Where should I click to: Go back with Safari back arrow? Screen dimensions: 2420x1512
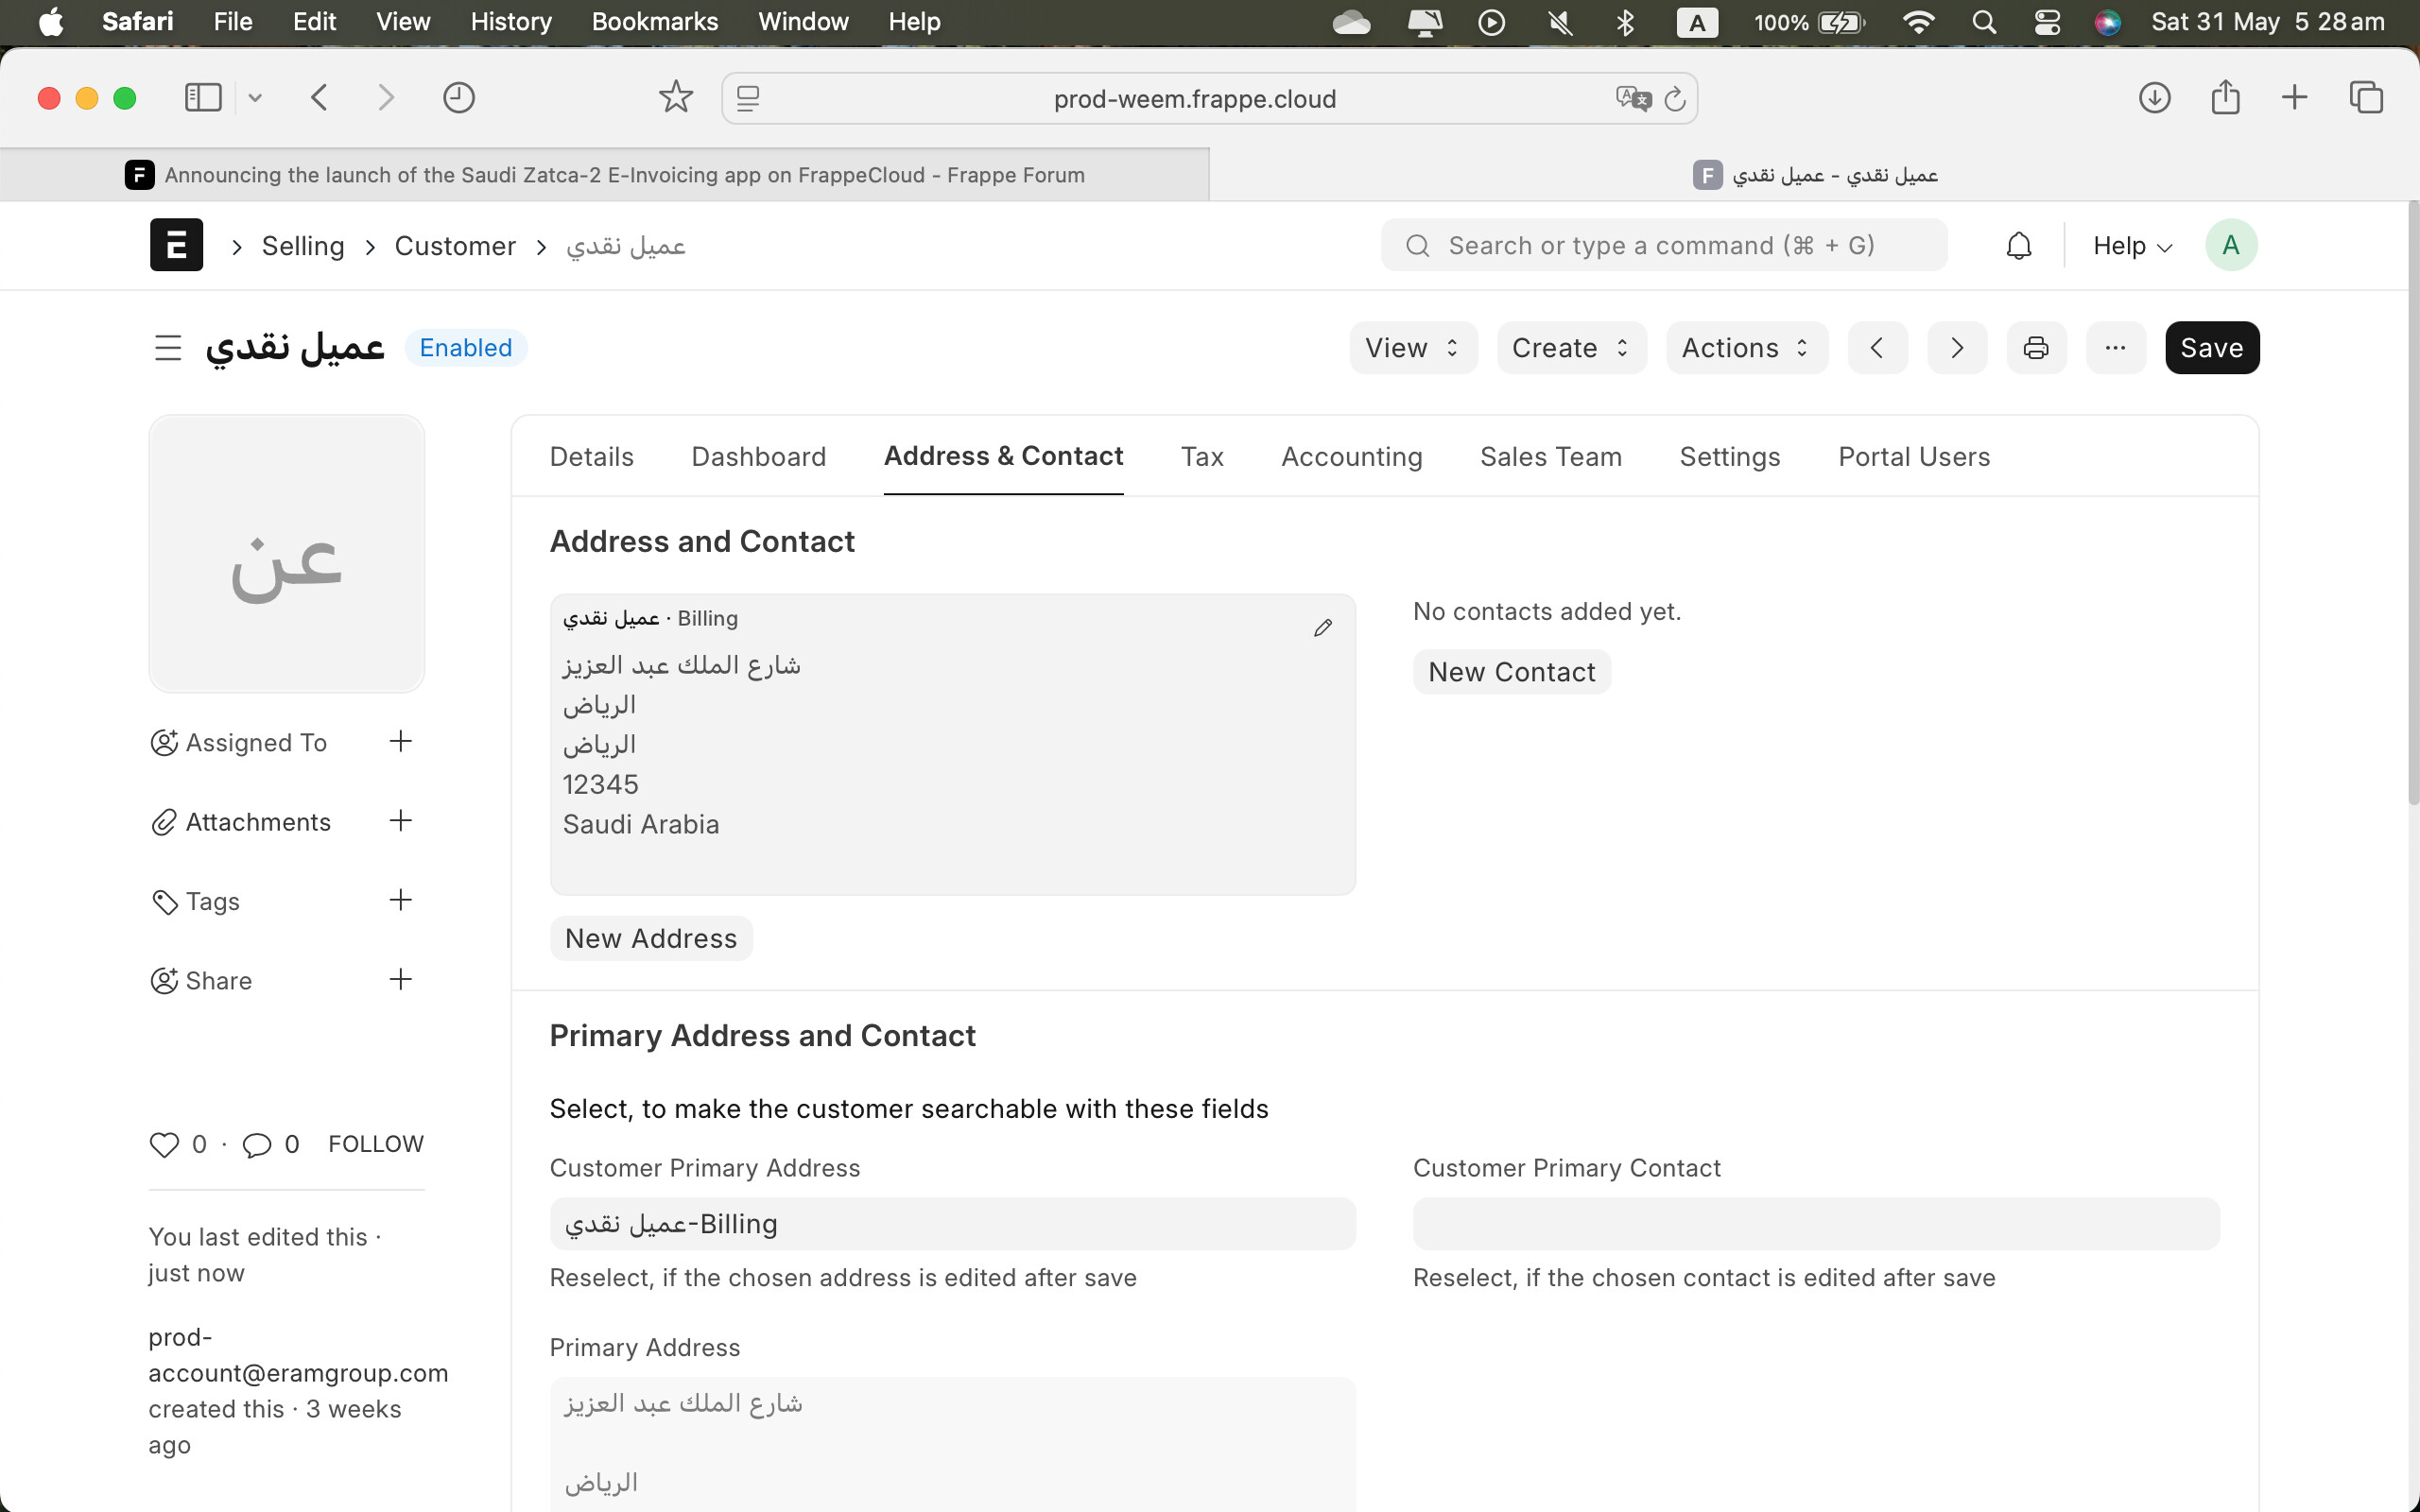click(319, 98)
